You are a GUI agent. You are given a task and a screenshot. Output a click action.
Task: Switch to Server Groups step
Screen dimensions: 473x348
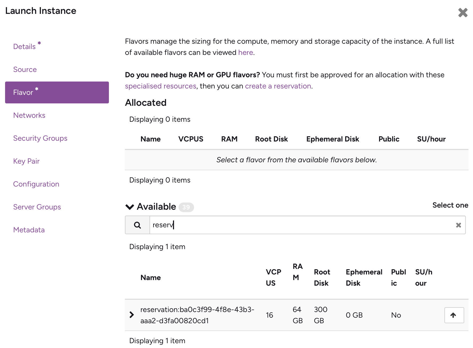tap(37, 207)
